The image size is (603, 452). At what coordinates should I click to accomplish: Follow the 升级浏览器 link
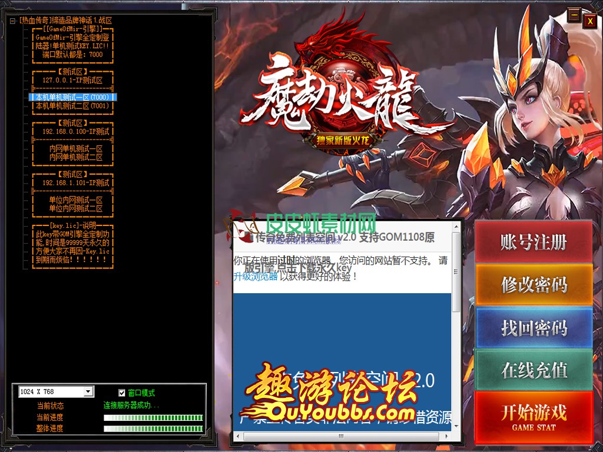click(x=256, y=277)
